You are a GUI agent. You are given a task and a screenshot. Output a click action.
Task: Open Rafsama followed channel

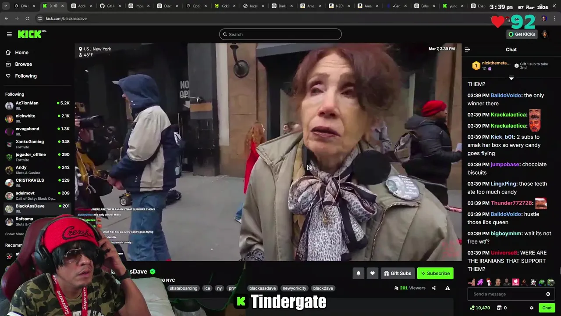[x=37, y=221]
